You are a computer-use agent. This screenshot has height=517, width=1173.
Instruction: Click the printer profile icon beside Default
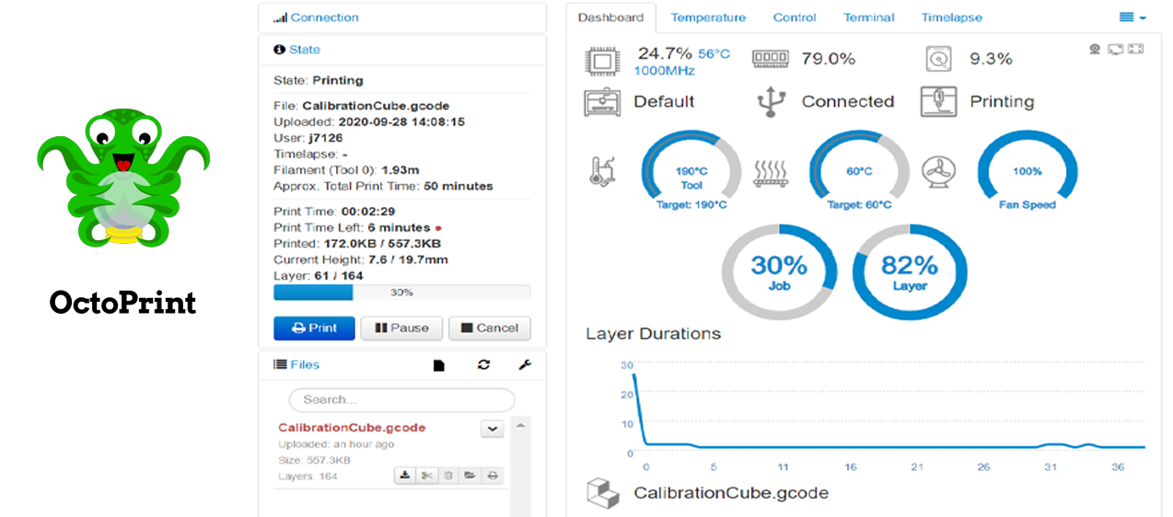[602, 101]
